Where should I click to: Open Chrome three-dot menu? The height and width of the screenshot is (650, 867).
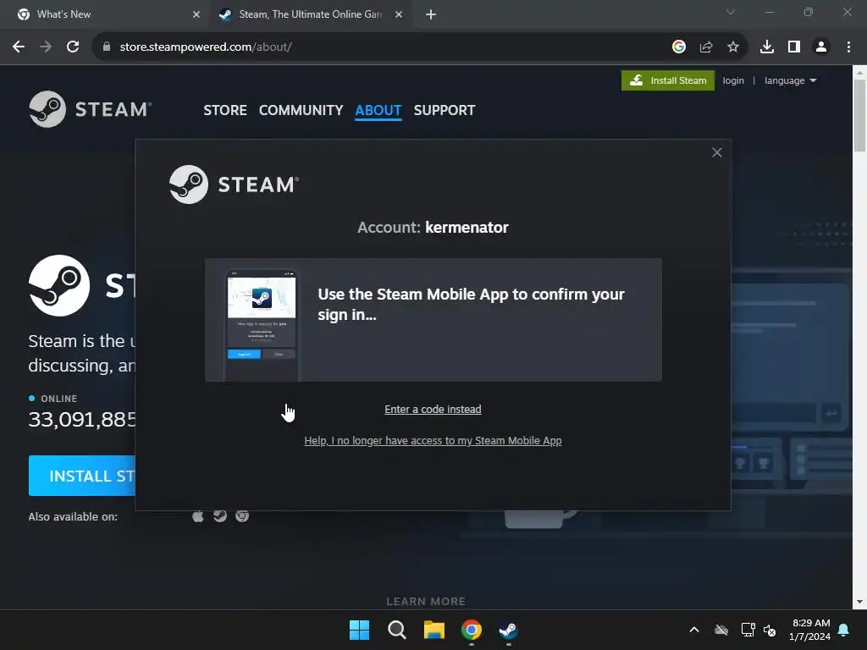848,47
